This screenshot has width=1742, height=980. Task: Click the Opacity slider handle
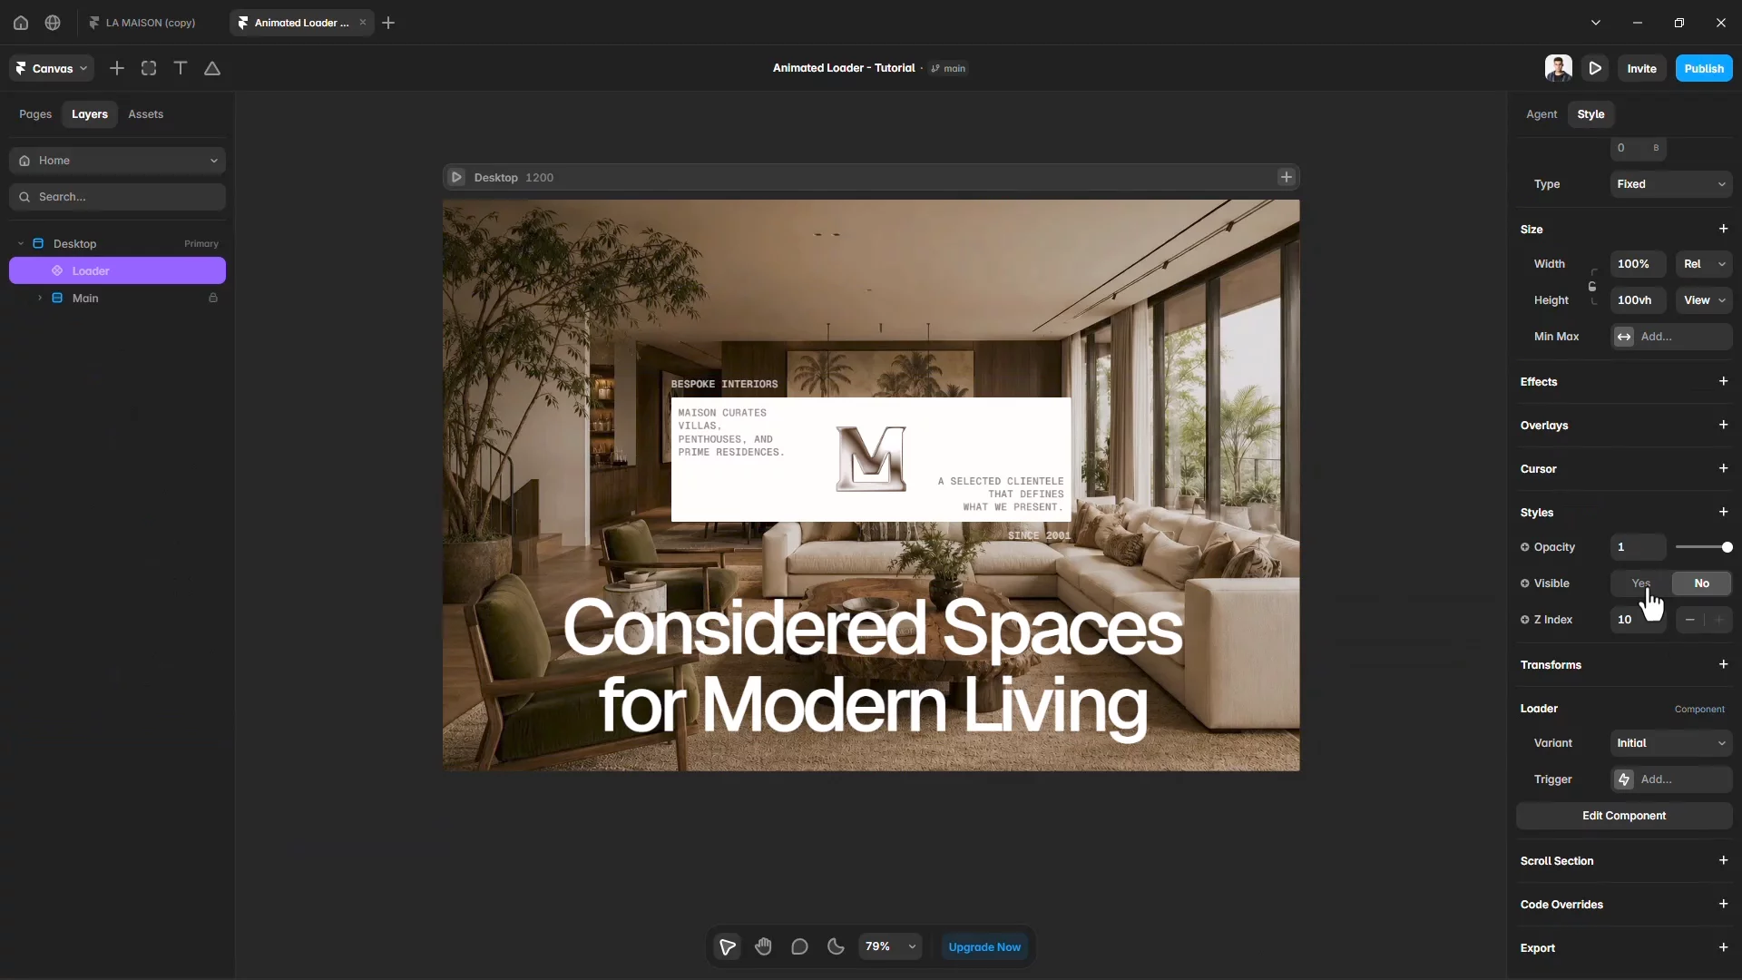[1727, 547]
